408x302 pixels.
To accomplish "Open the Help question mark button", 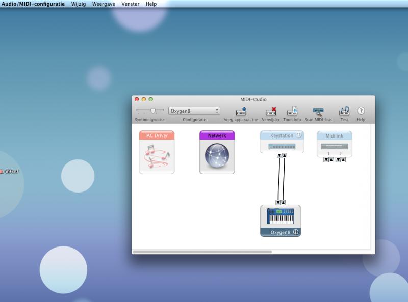I will pyautogui.click(x=361, y=111).
